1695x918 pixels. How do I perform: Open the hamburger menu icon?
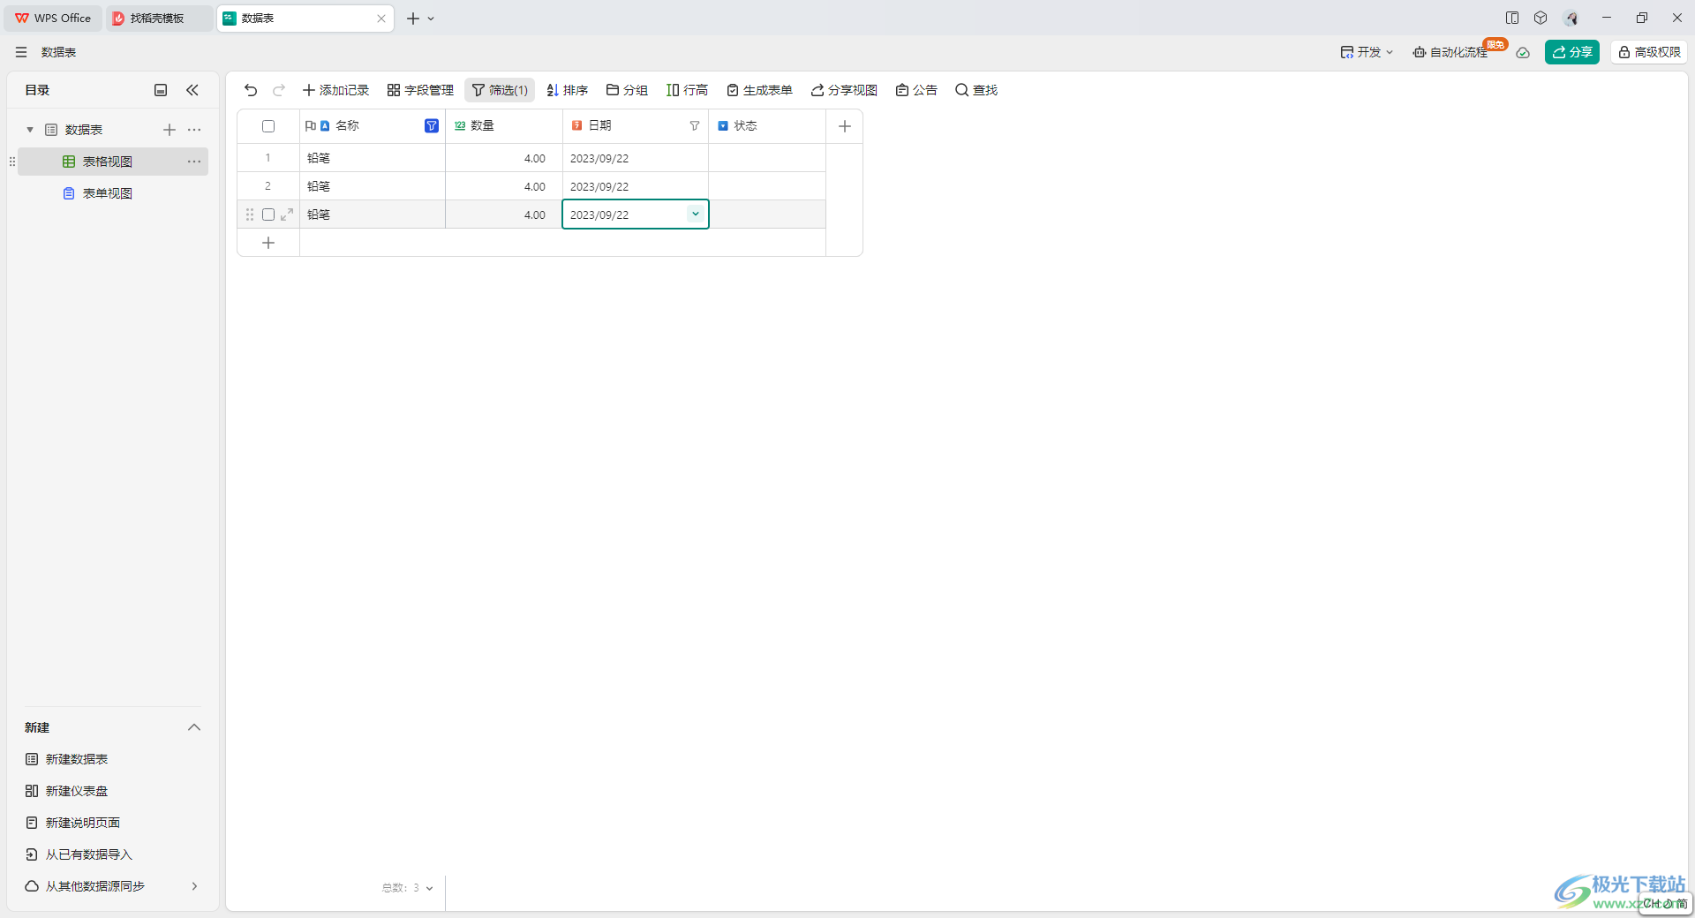[21, 52]
